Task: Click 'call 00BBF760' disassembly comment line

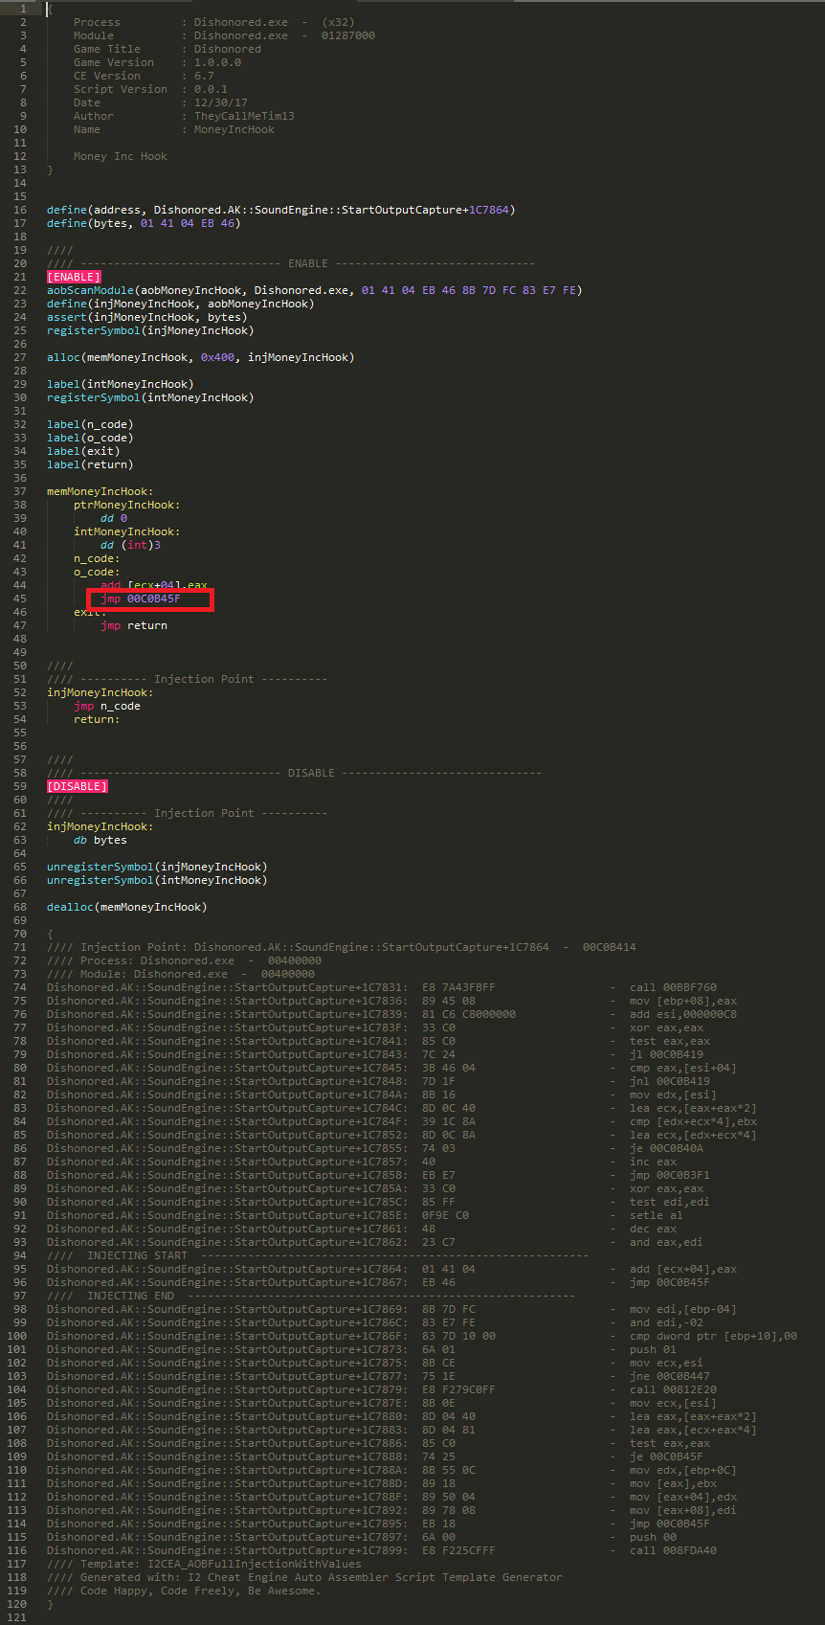Action: pyautogui.click(x=381, y=987)
